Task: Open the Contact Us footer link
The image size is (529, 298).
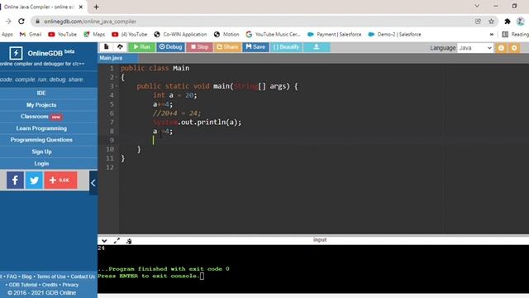Action: point(83,276)
